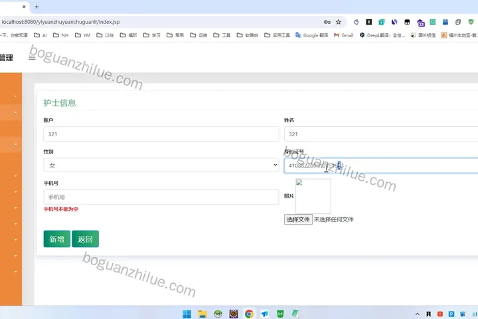The height and width of the screenshot is (319, 478).
Task: Open the AI bookmarks folder
Action: point(40,35)
